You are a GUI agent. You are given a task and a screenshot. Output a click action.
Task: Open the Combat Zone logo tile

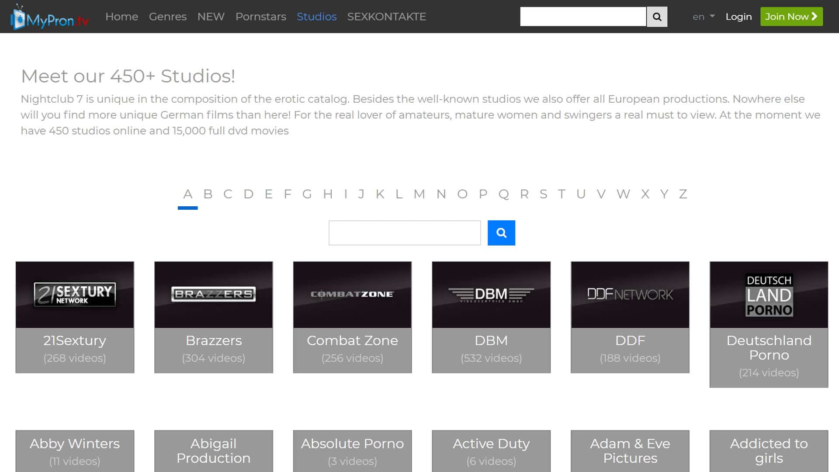click(352, 295)
